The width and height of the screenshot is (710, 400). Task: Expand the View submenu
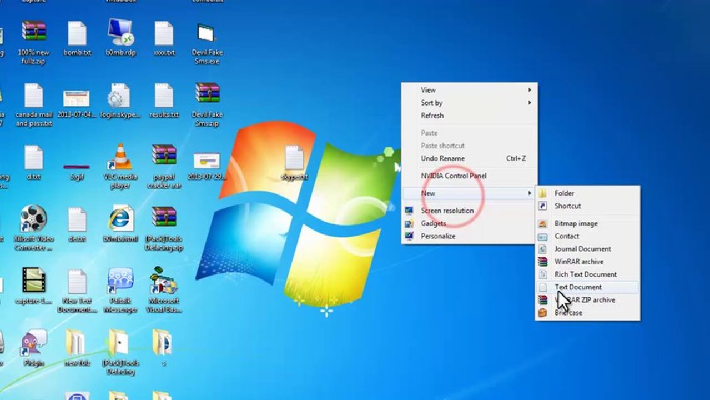[469, 90]
